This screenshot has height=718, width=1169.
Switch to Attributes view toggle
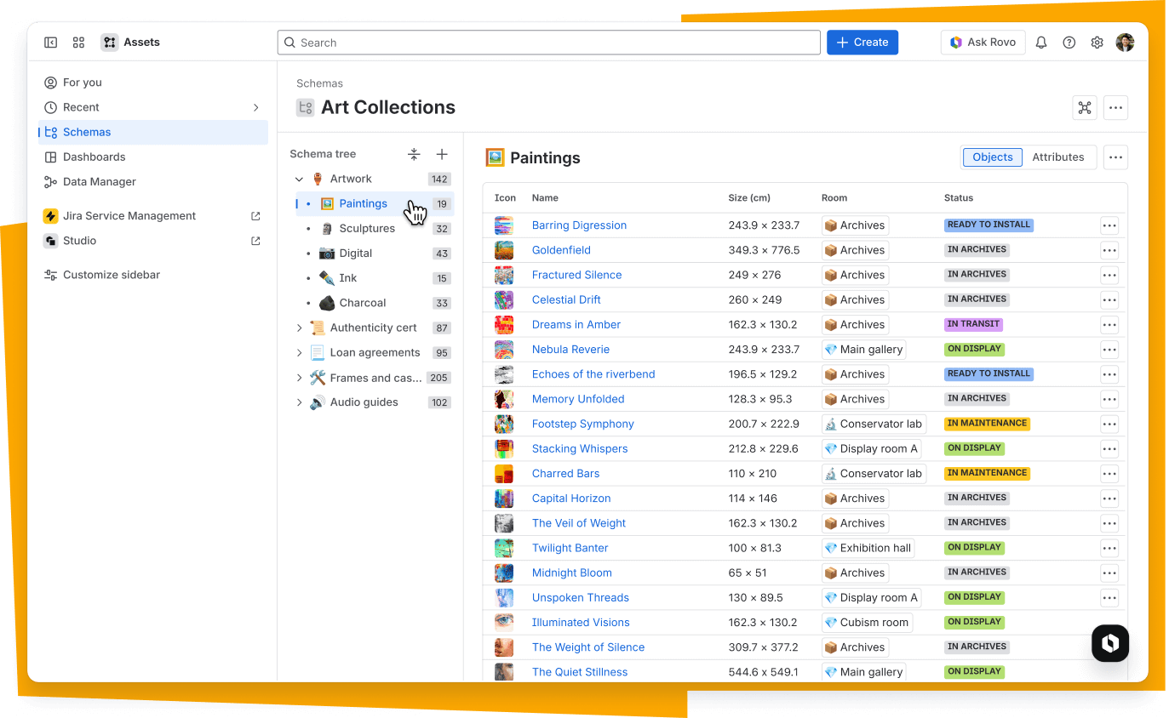[x=1057, y=157]
